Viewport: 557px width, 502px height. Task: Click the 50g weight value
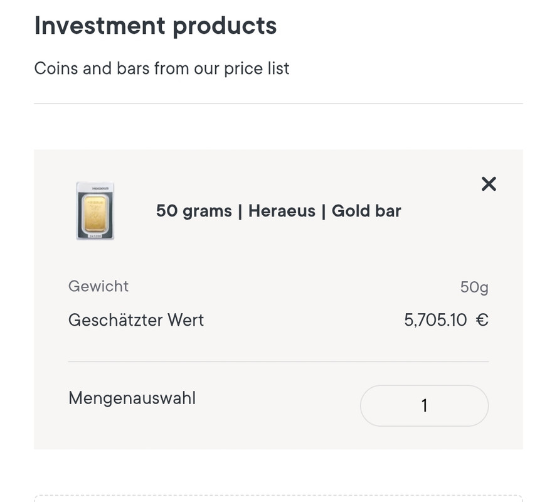[x=474, y=287]
